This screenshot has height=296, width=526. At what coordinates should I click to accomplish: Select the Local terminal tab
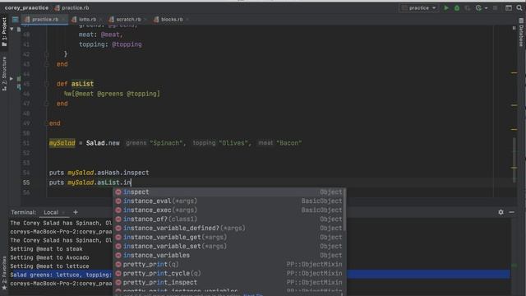[x=51, y=212]
